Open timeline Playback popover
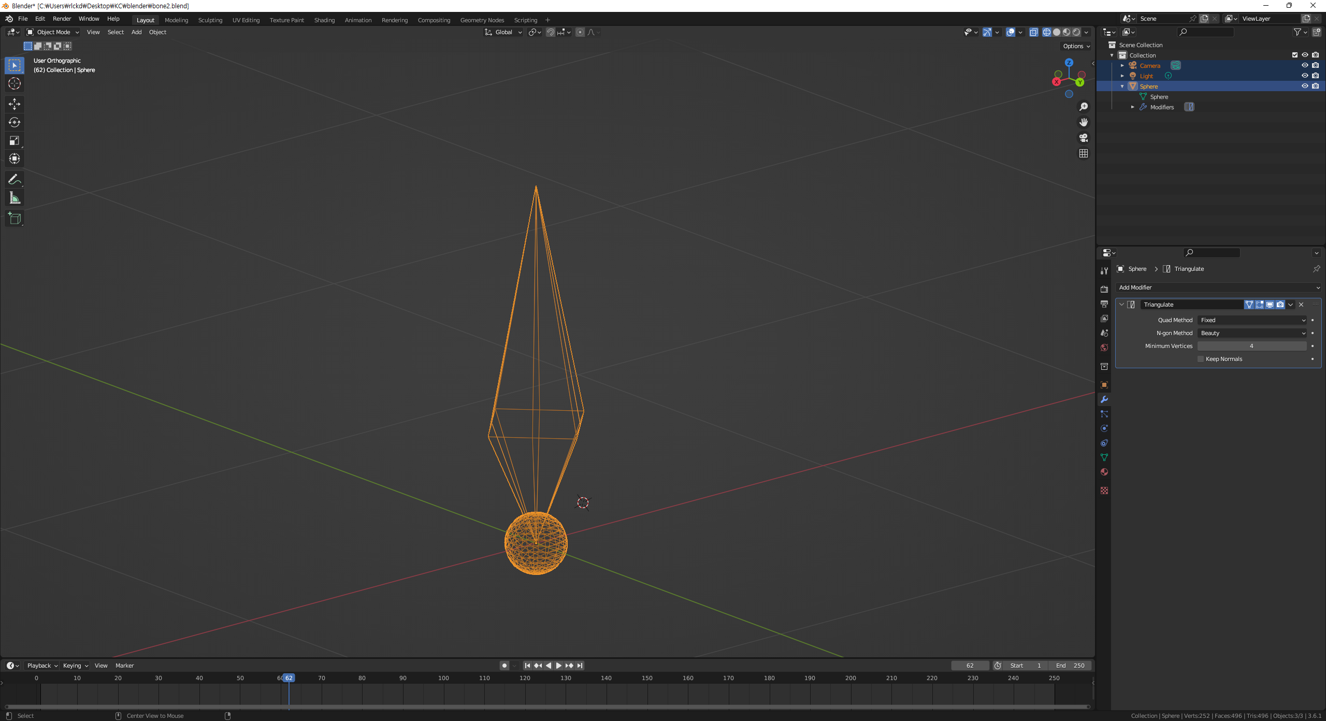The image size is (1326, 721). (x=42, y=666)
